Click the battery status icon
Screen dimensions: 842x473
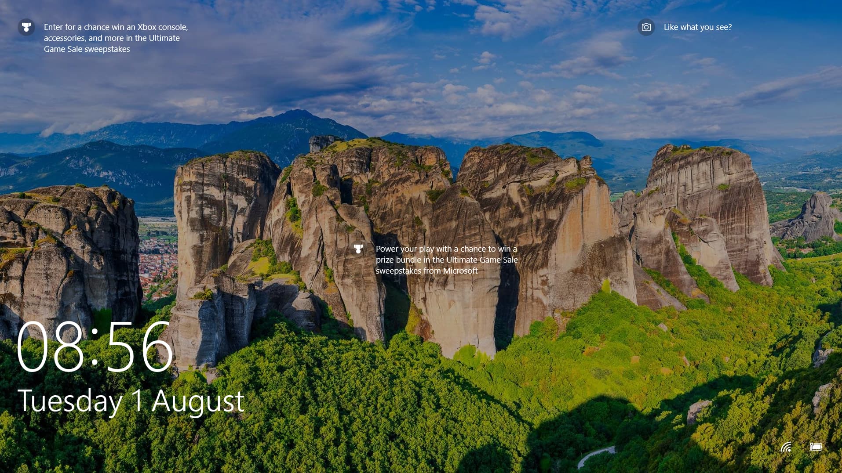click(816, 447)
